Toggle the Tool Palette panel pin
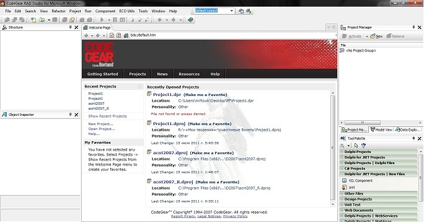The image size is (424, 223). tap(413, 138)
